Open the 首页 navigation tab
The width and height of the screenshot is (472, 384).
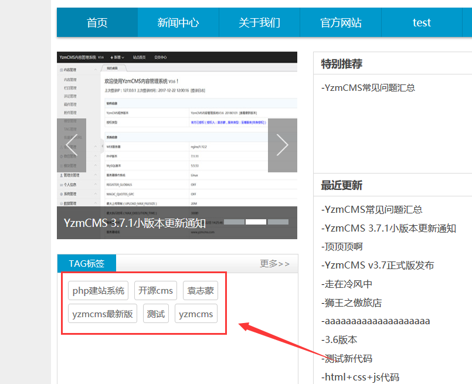click(x=97, y=22)
